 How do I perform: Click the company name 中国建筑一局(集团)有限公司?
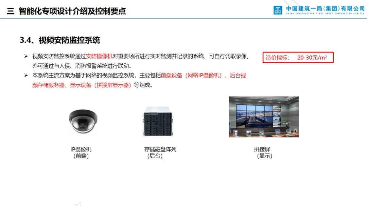tap(325, 8)
